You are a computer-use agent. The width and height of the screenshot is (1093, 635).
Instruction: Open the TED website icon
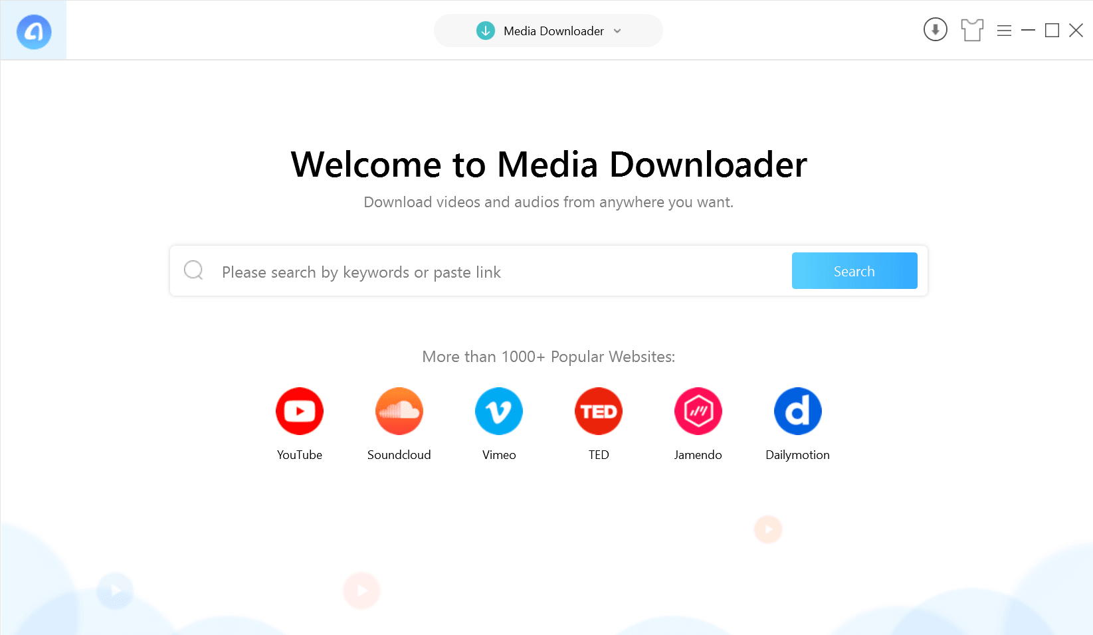point(599,411)
